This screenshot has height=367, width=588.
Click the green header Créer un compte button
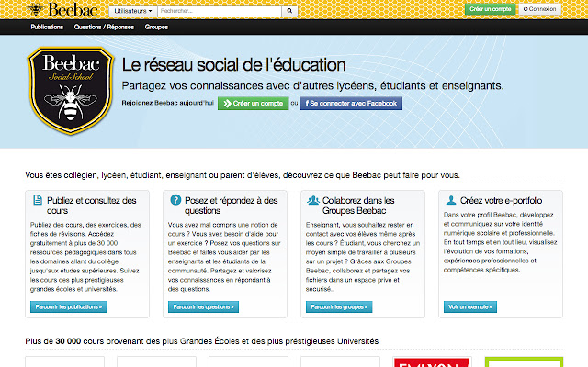click(490, 9)
